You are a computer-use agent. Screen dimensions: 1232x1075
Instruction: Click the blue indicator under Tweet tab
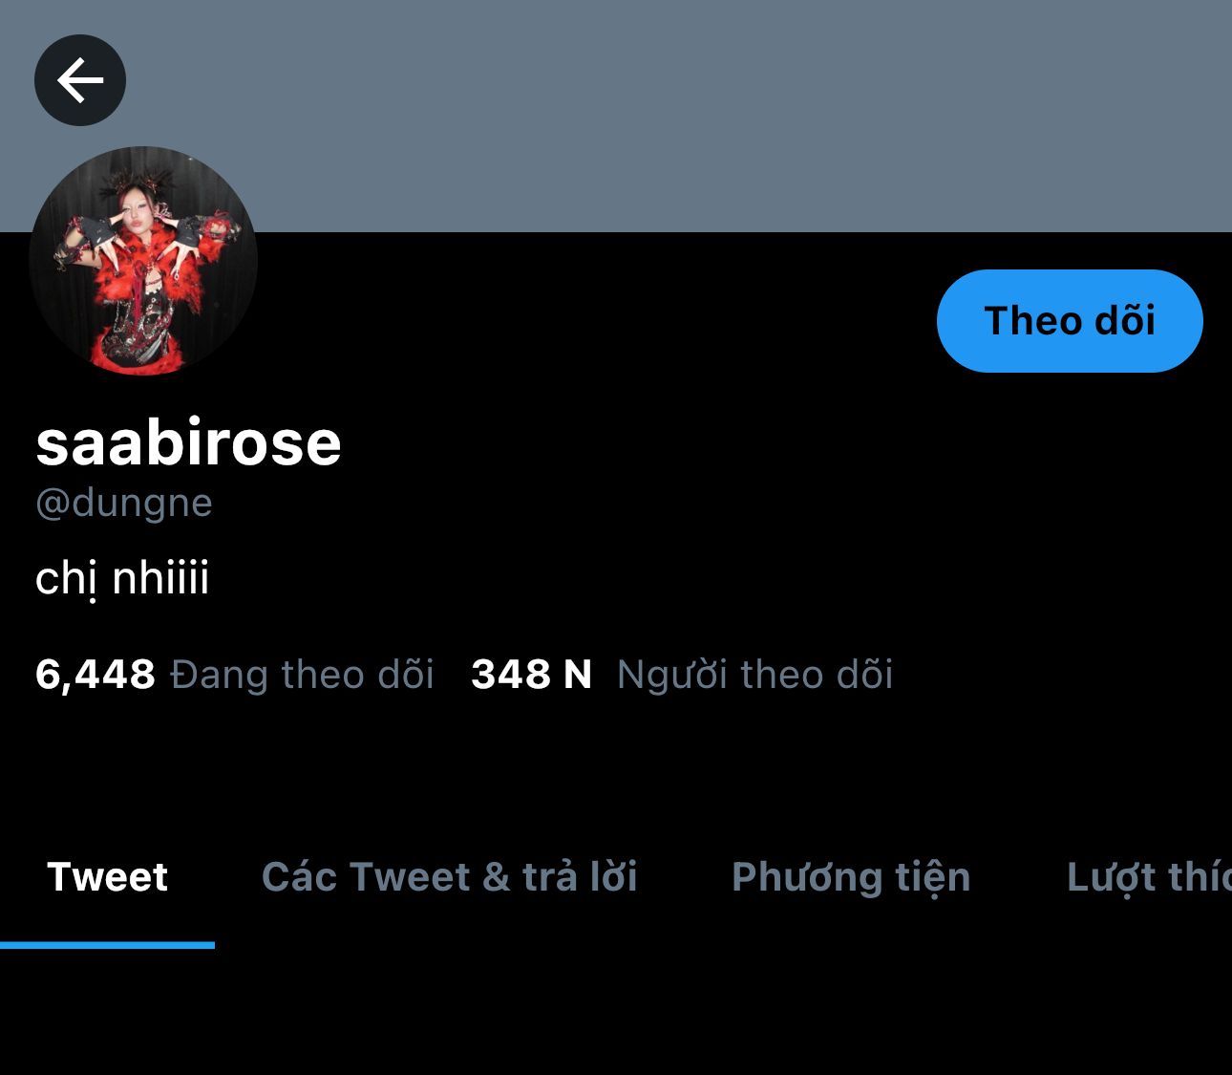[x=107, y=945]
